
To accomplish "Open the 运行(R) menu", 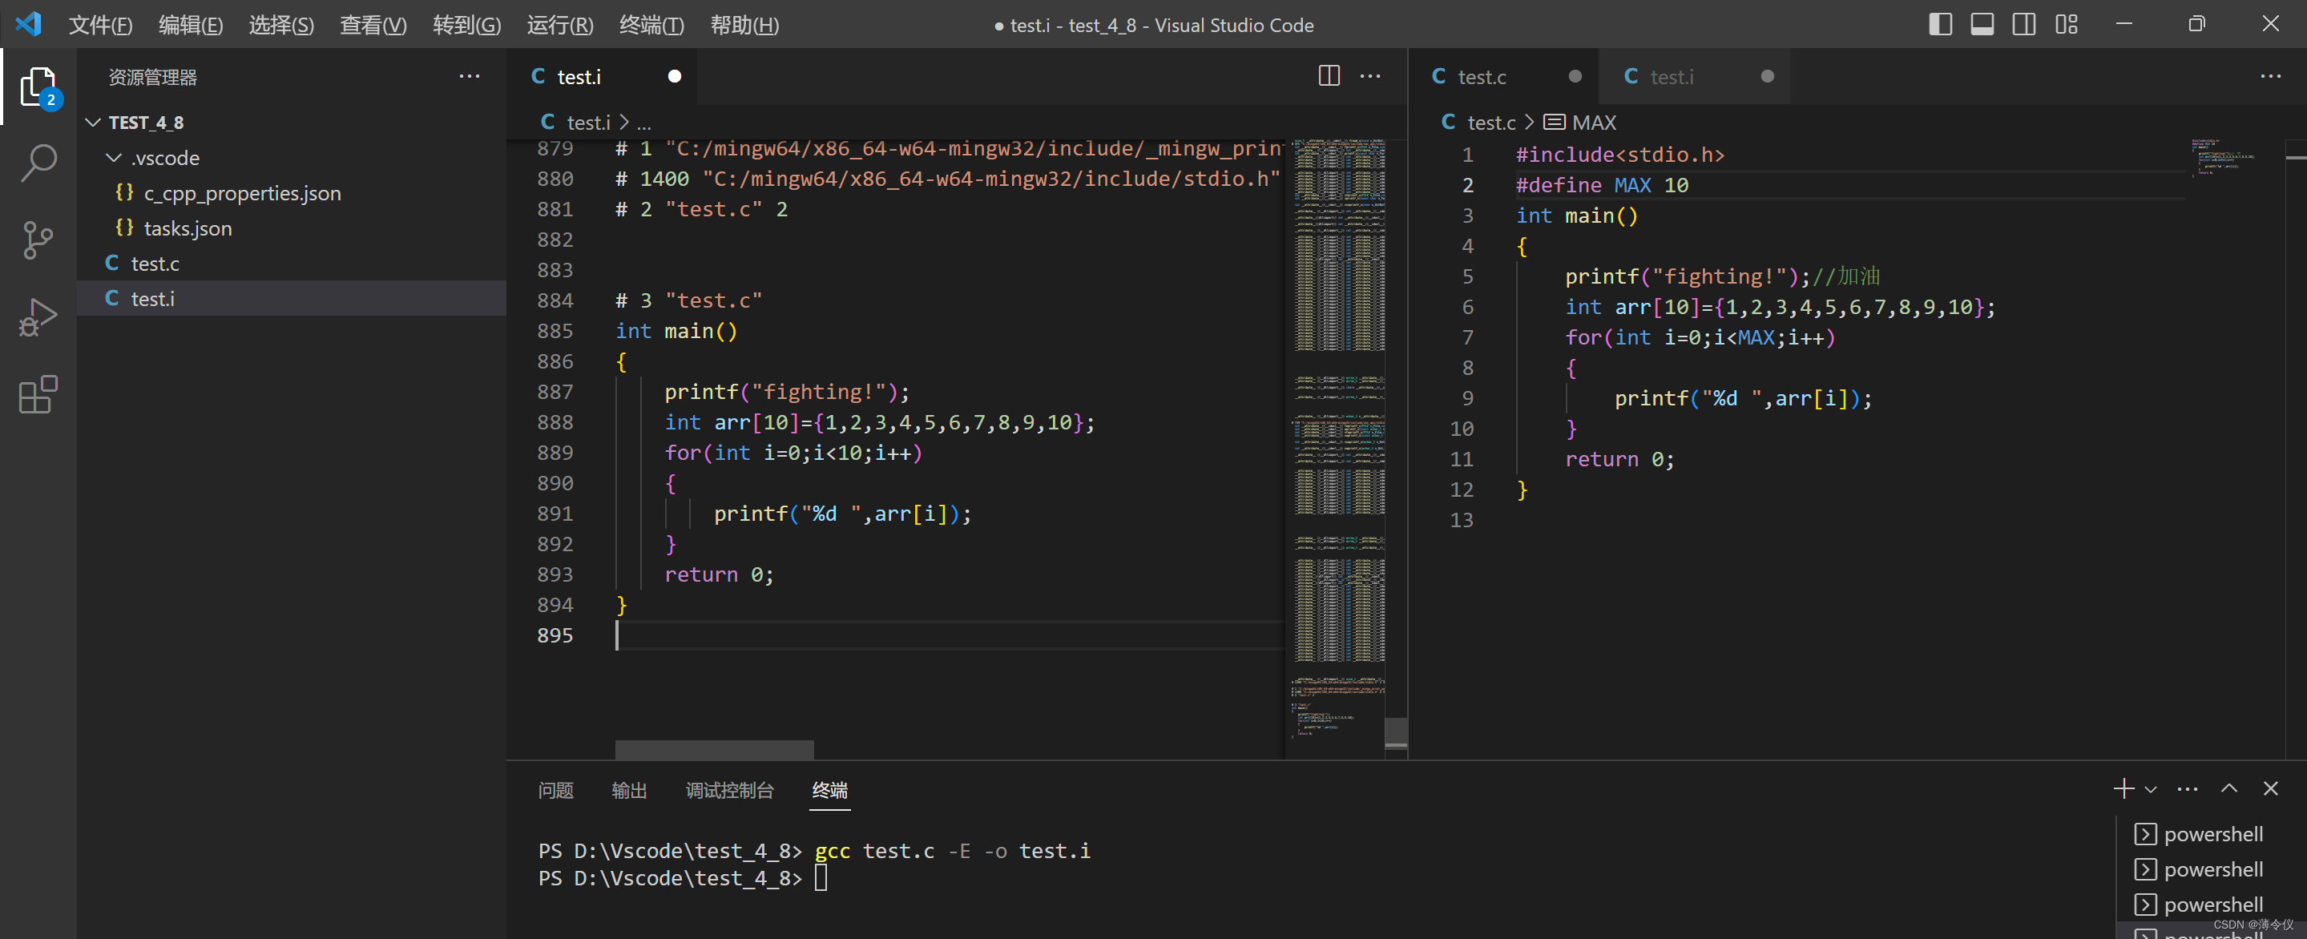I will (560, 25).
